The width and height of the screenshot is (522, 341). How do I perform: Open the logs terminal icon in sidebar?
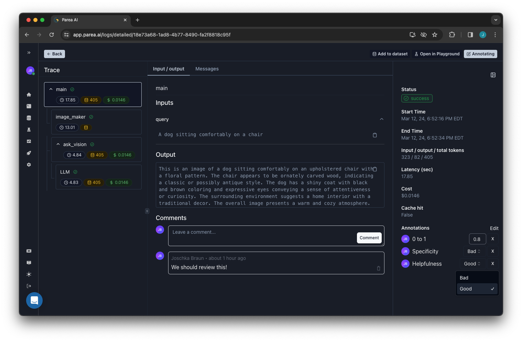[29, 106]
